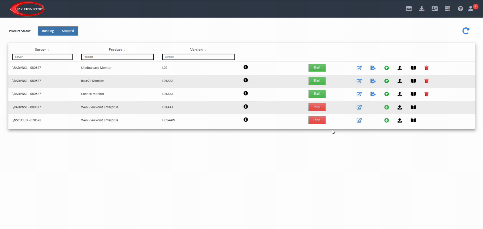Click green up-arrow for Shadowbase Monitor
The height and width of the screenshot is (229, 483).
[387, 68]
